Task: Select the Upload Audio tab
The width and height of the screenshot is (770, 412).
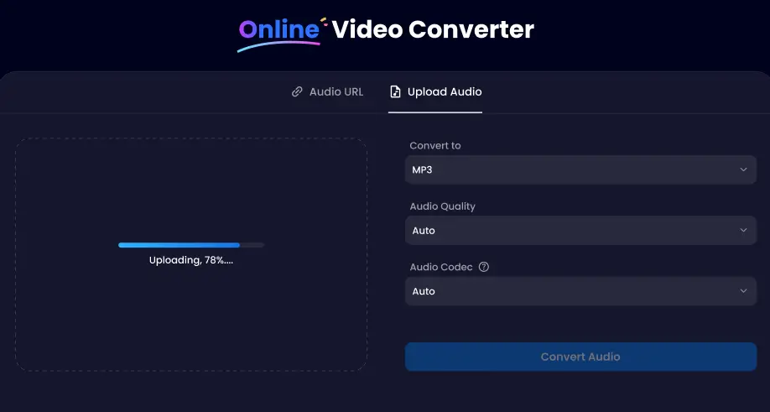Action: tap(444, 92)
